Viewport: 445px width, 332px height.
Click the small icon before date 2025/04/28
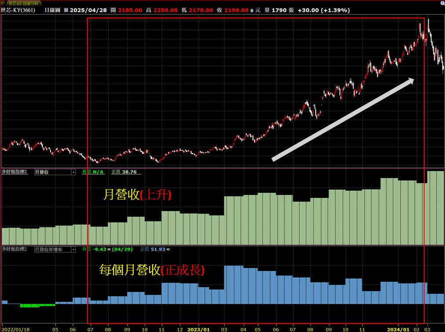coord(66,9)
